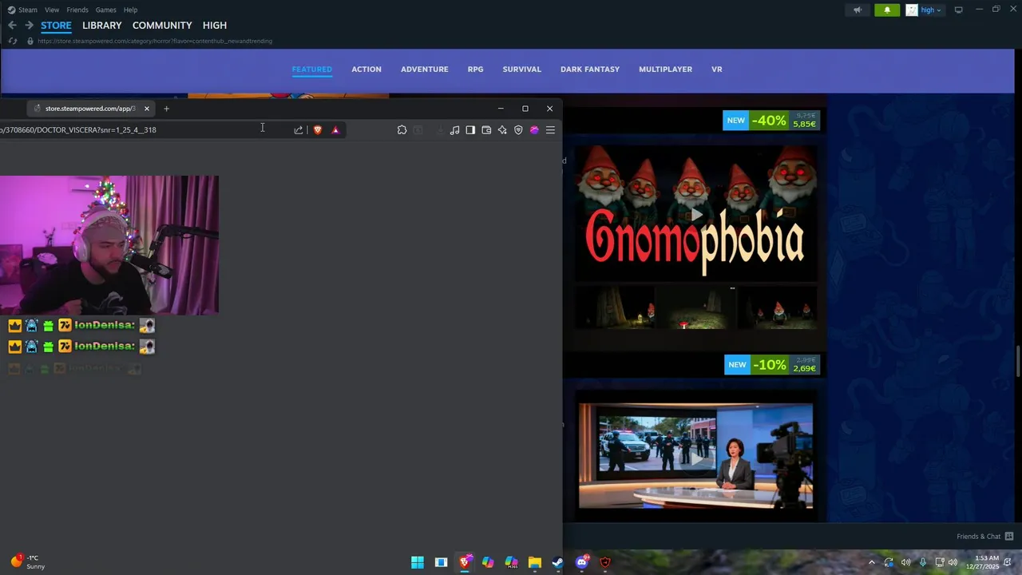Screen dimensions: 1022x575
Task: Show hidden system tray icons
Action: coord(871,562)
